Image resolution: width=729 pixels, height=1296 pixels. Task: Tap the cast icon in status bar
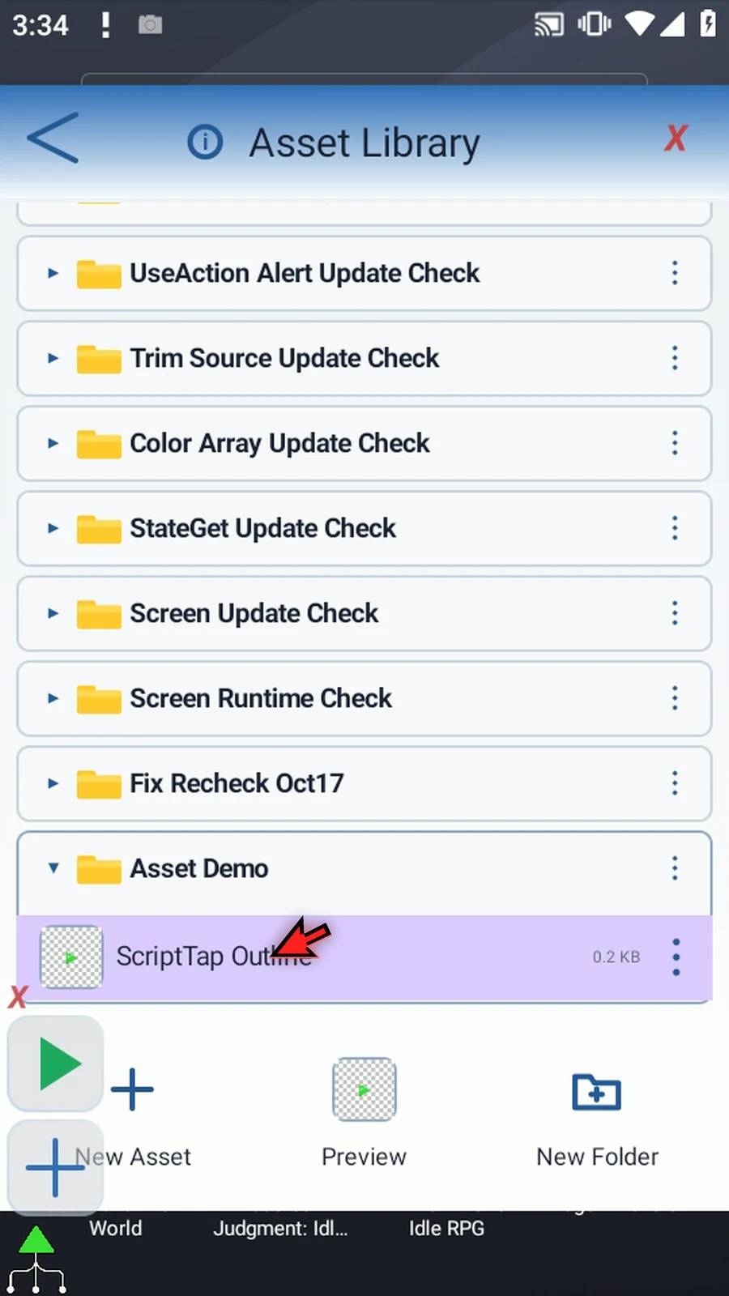point(548,24)
